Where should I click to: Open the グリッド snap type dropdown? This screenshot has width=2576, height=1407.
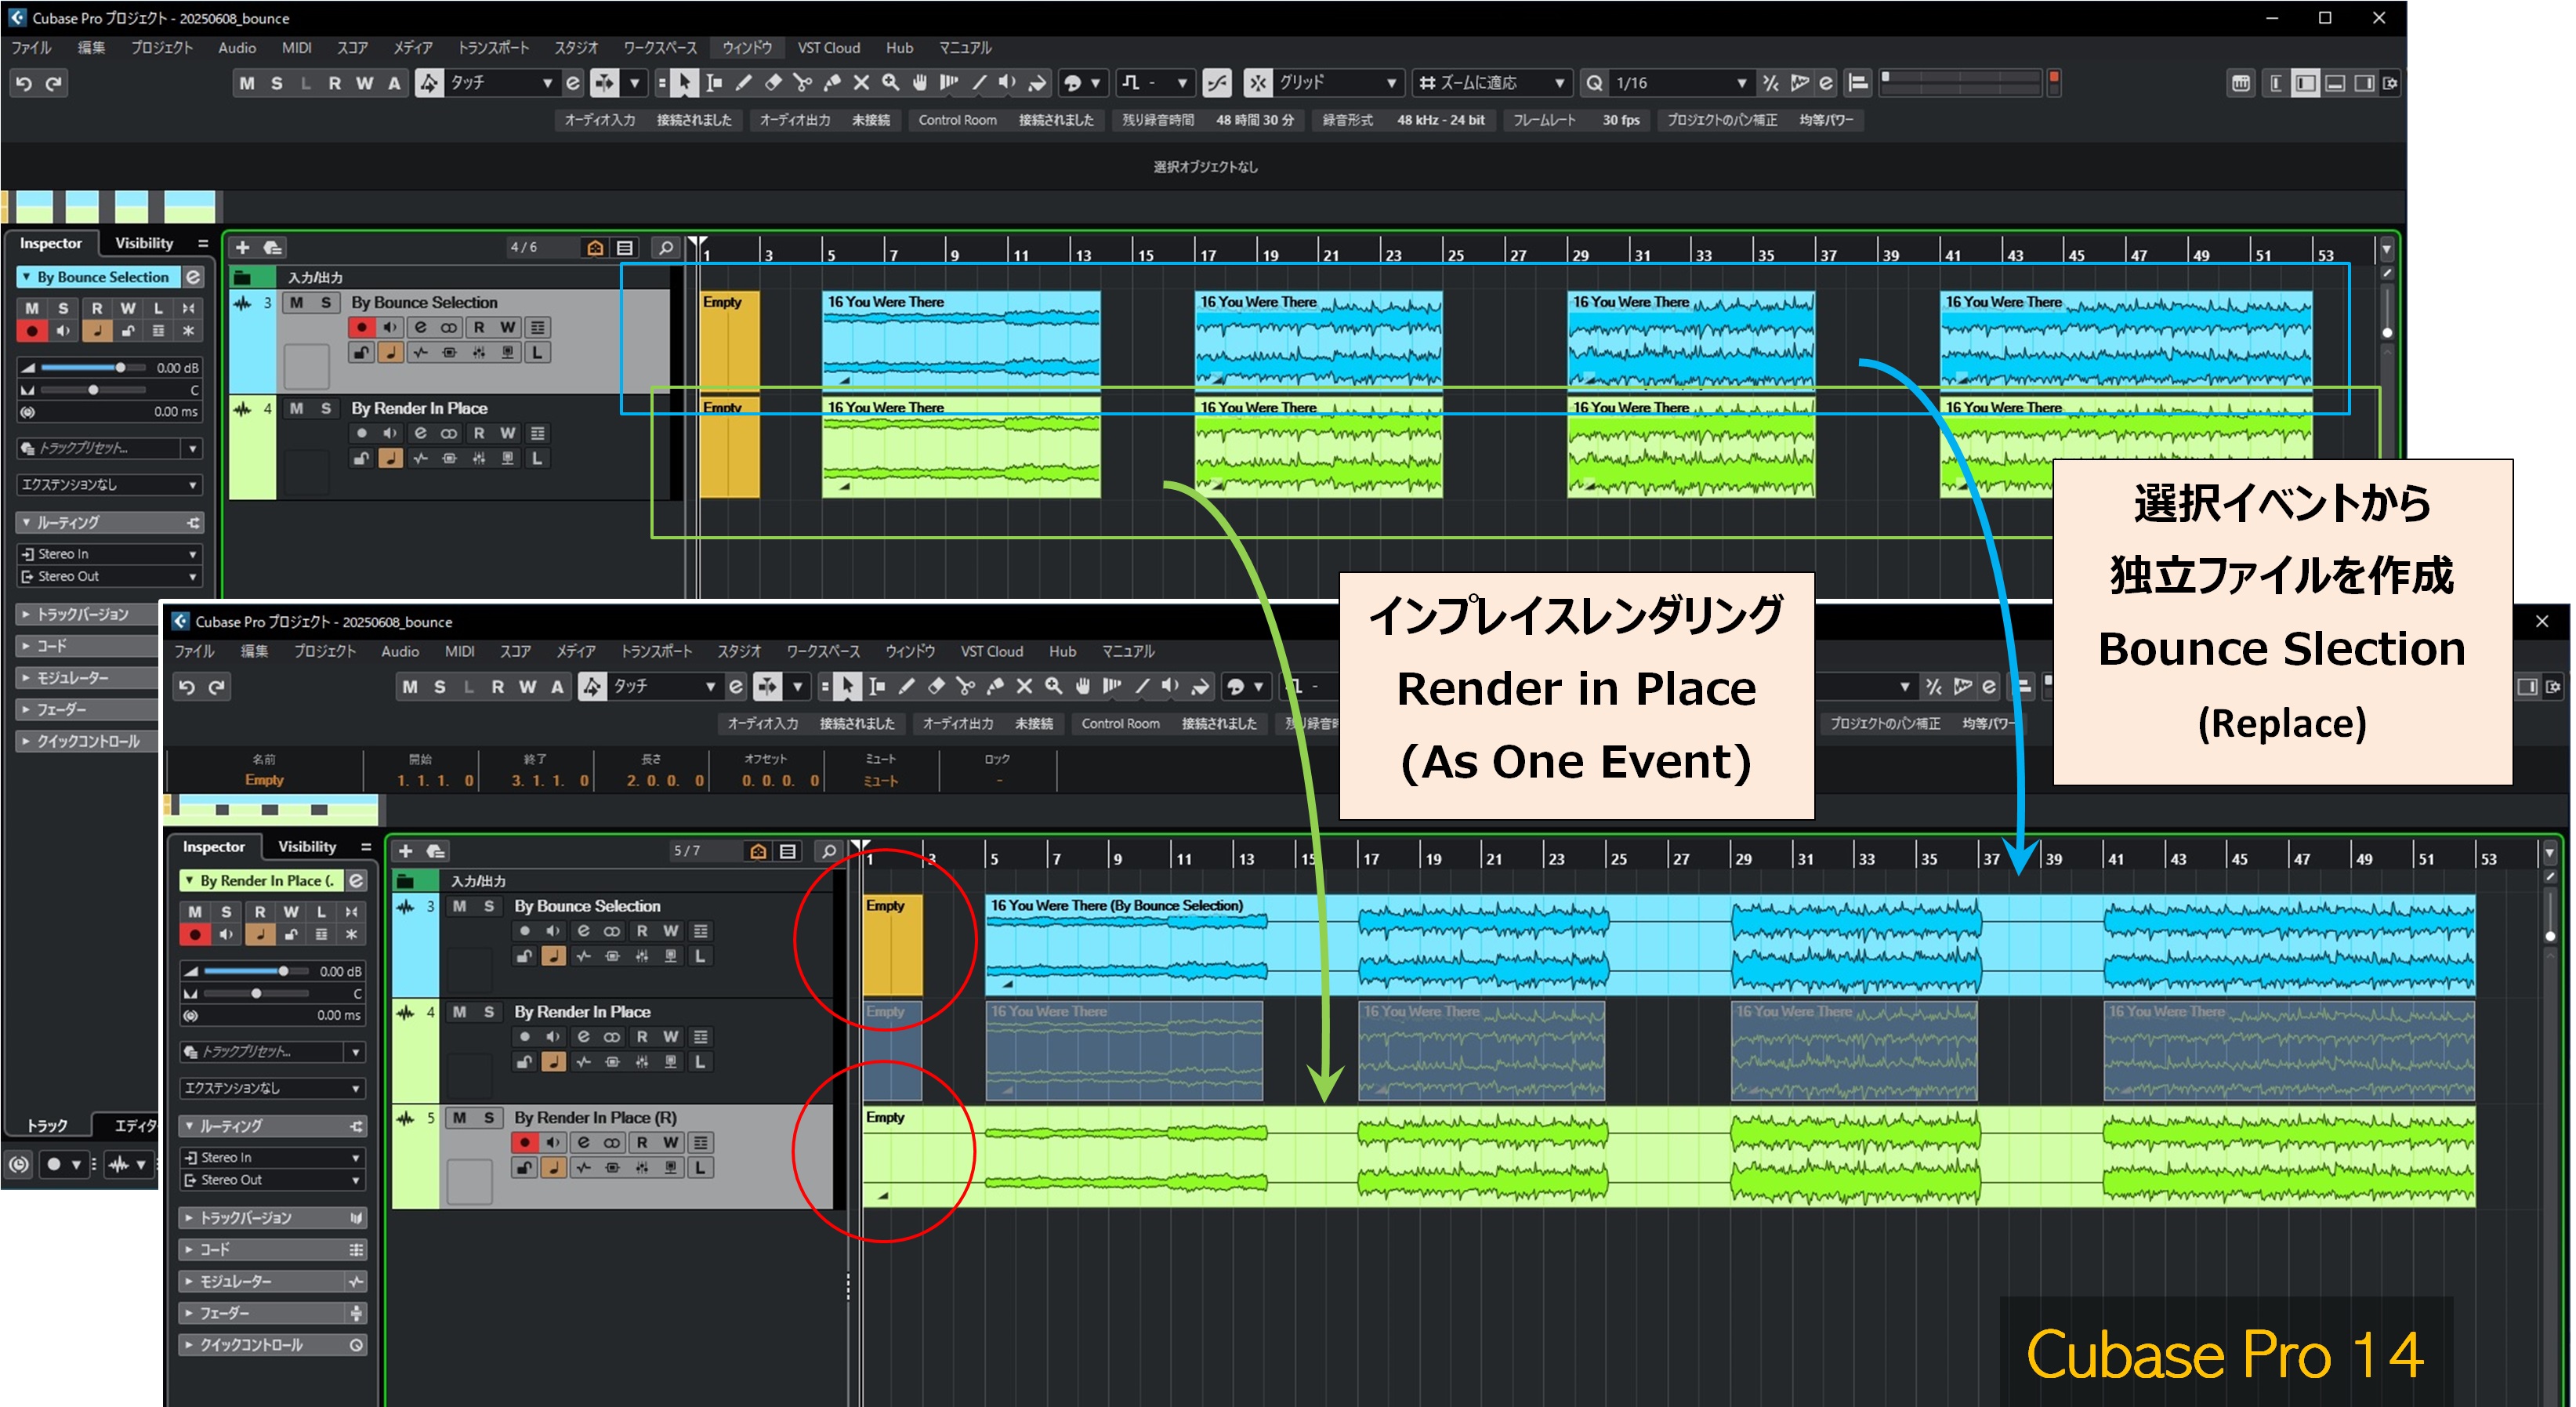click(x=1338, y=83)
